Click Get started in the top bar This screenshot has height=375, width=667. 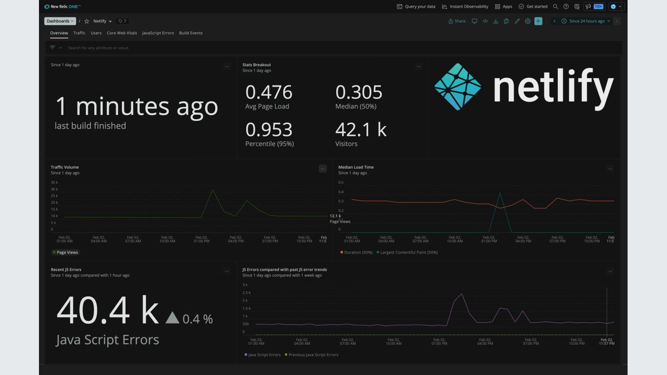click(533, 6)
